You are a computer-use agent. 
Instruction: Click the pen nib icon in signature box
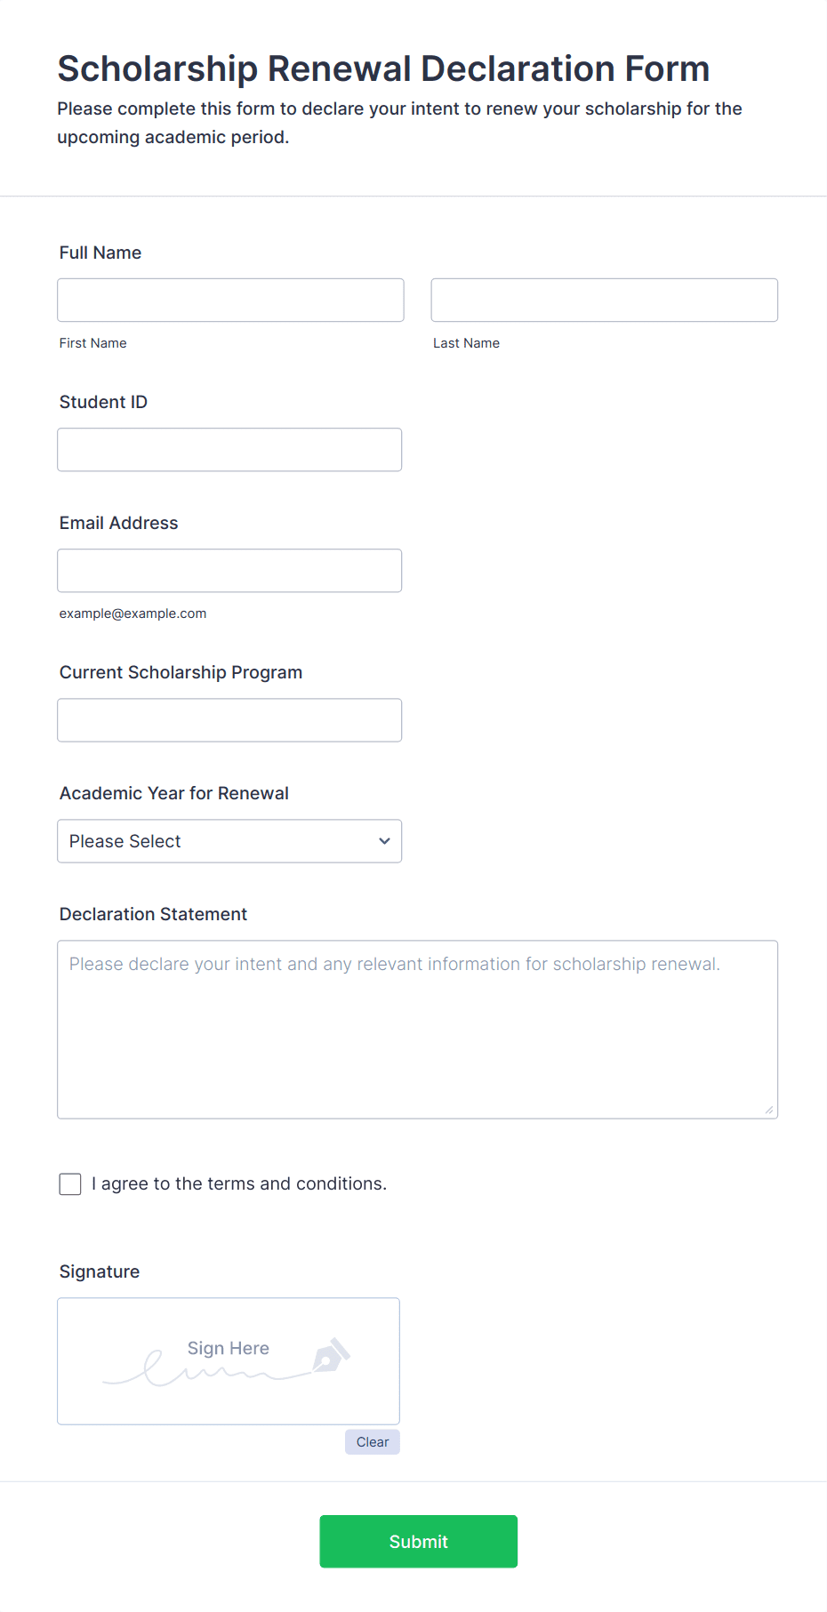[330, 1356]
